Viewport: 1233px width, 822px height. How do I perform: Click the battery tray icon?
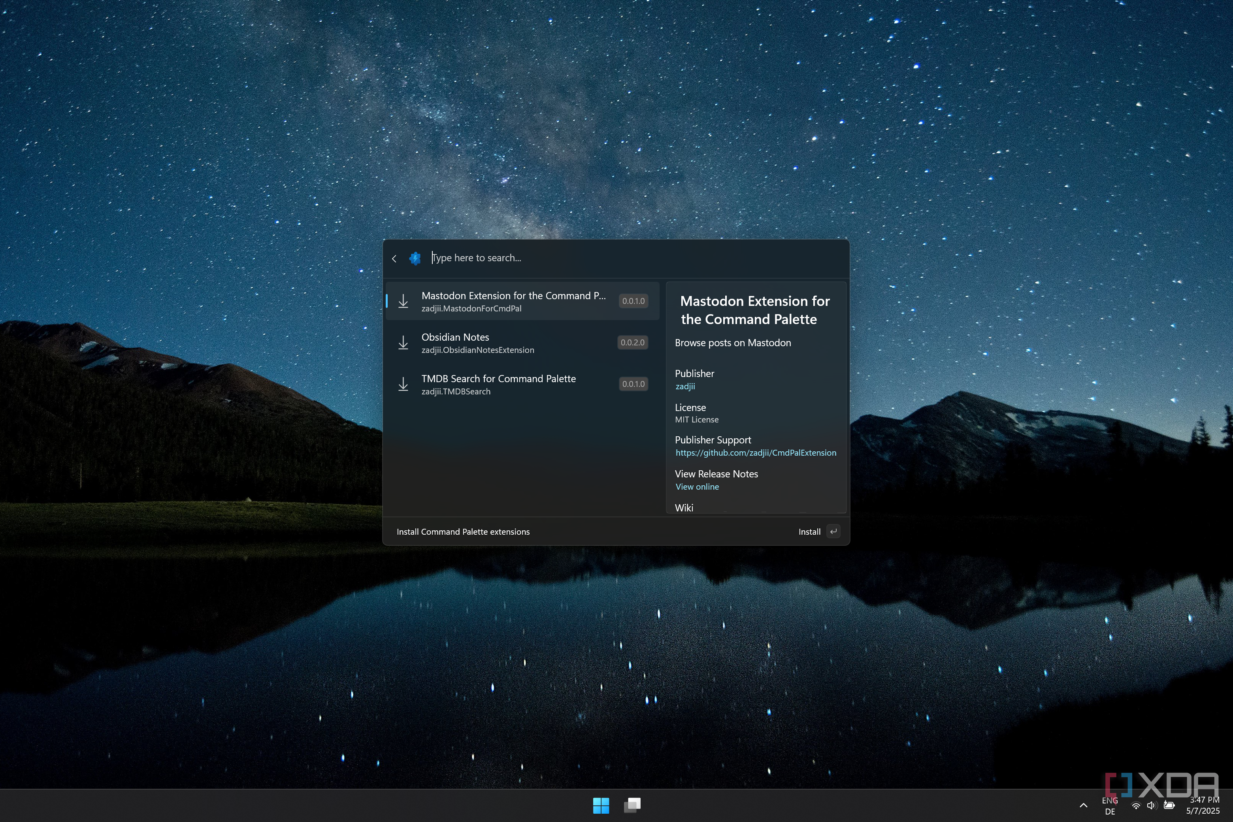[1169, 806]
